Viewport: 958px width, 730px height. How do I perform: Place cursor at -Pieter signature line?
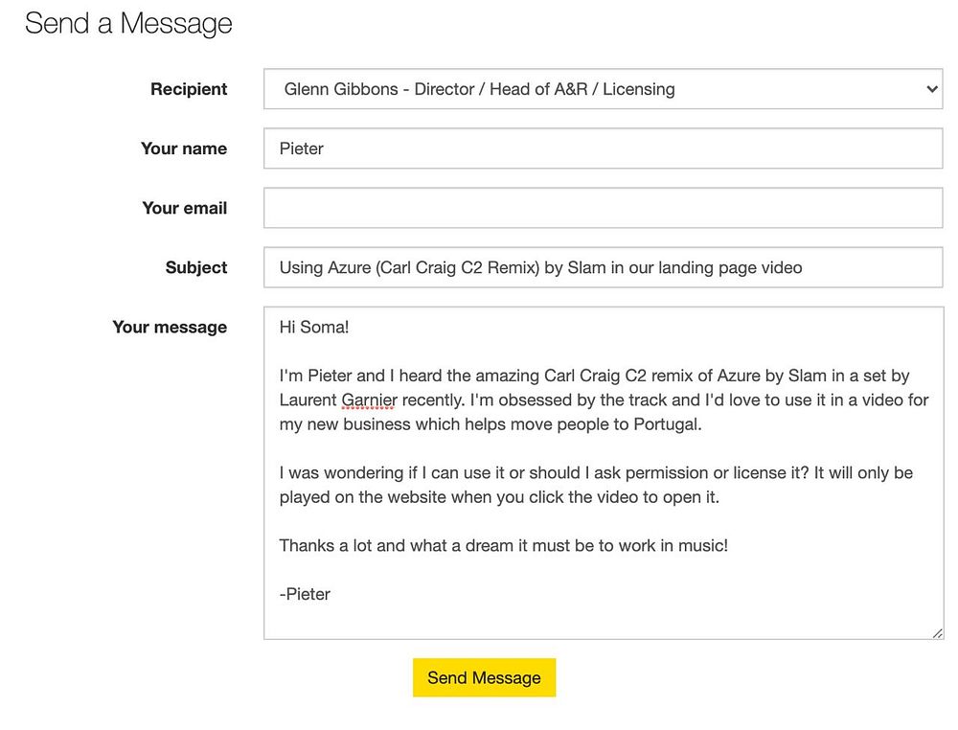(x=307, y=594)
